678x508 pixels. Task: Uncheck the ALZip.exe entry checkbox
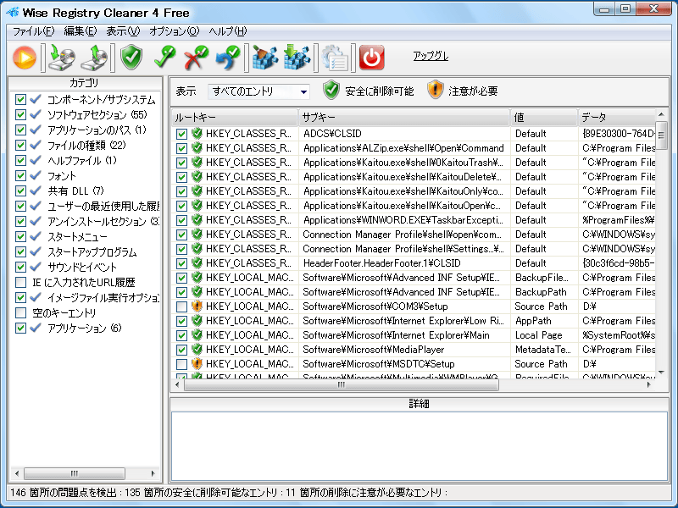(181, 148)
